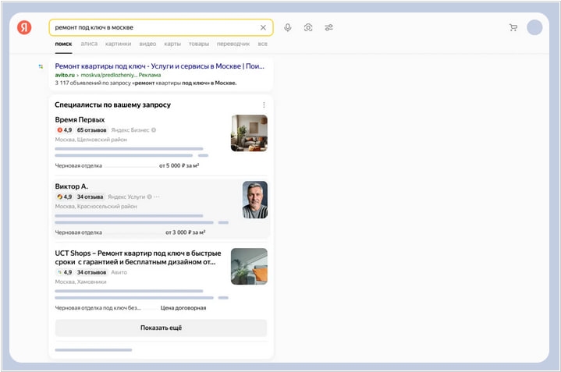The height and width of the screenshot is (372, 561).
Task: Click rating badge 4,9 of UCT Shops
Action: 65,272
